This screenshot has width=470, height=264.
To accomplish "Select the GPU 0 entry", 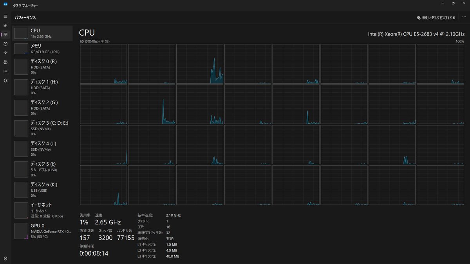I will (x=42, y=231).
